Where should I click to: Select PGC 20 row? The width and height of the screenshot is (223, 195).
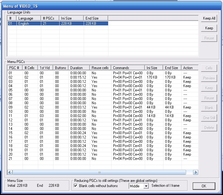[103, 154]
